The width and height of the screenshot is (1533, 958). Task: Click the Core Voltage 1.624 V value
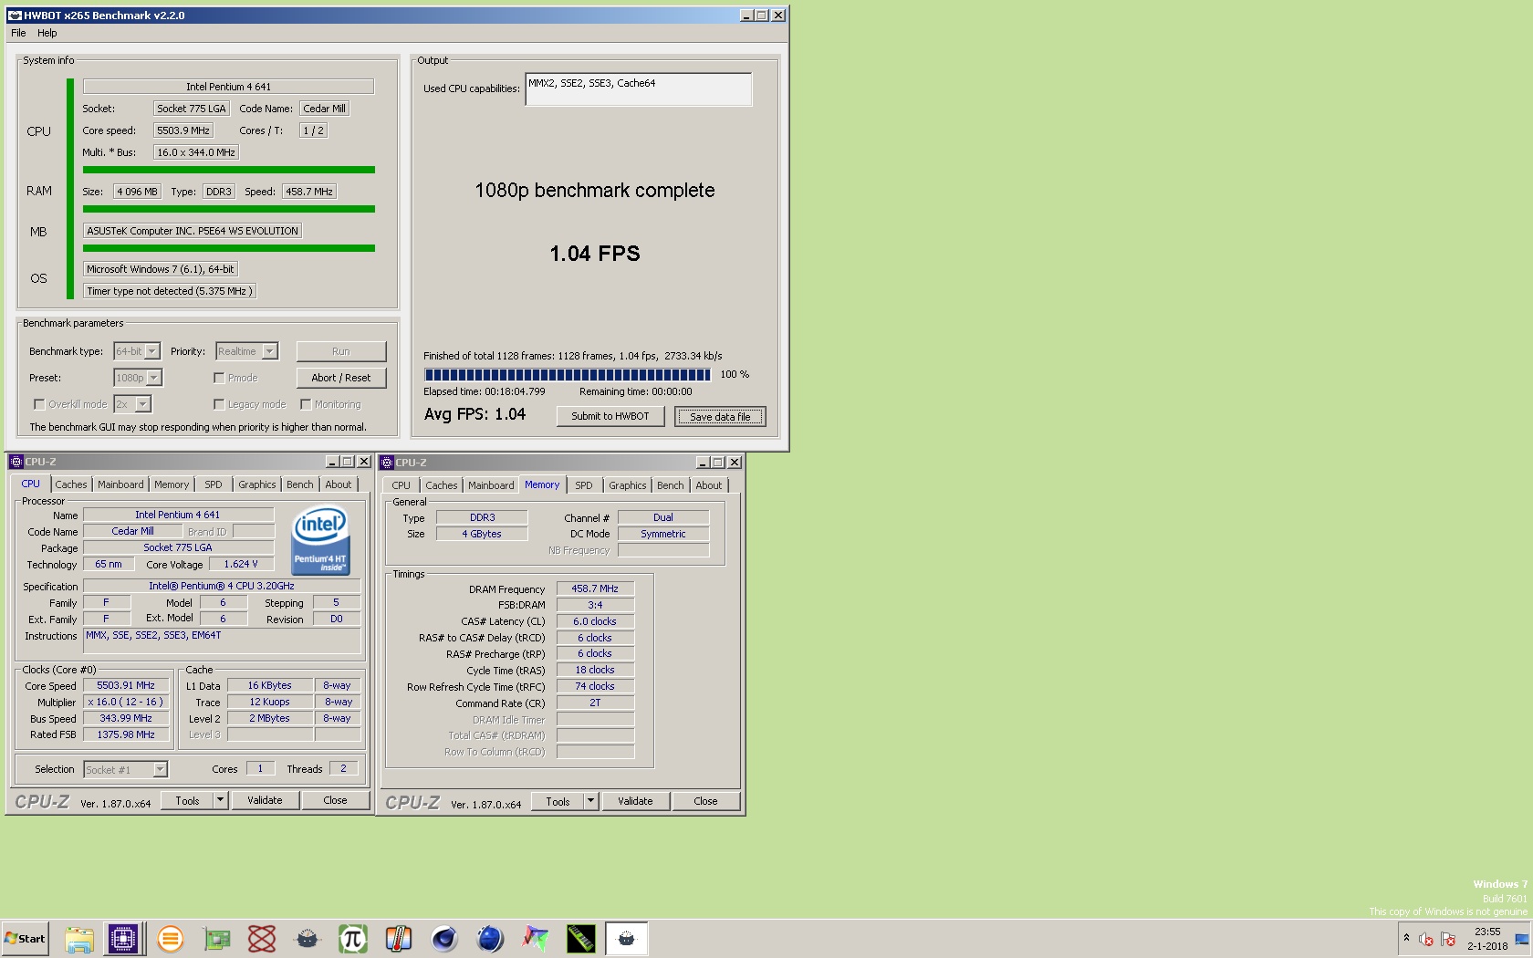[241, 564]
